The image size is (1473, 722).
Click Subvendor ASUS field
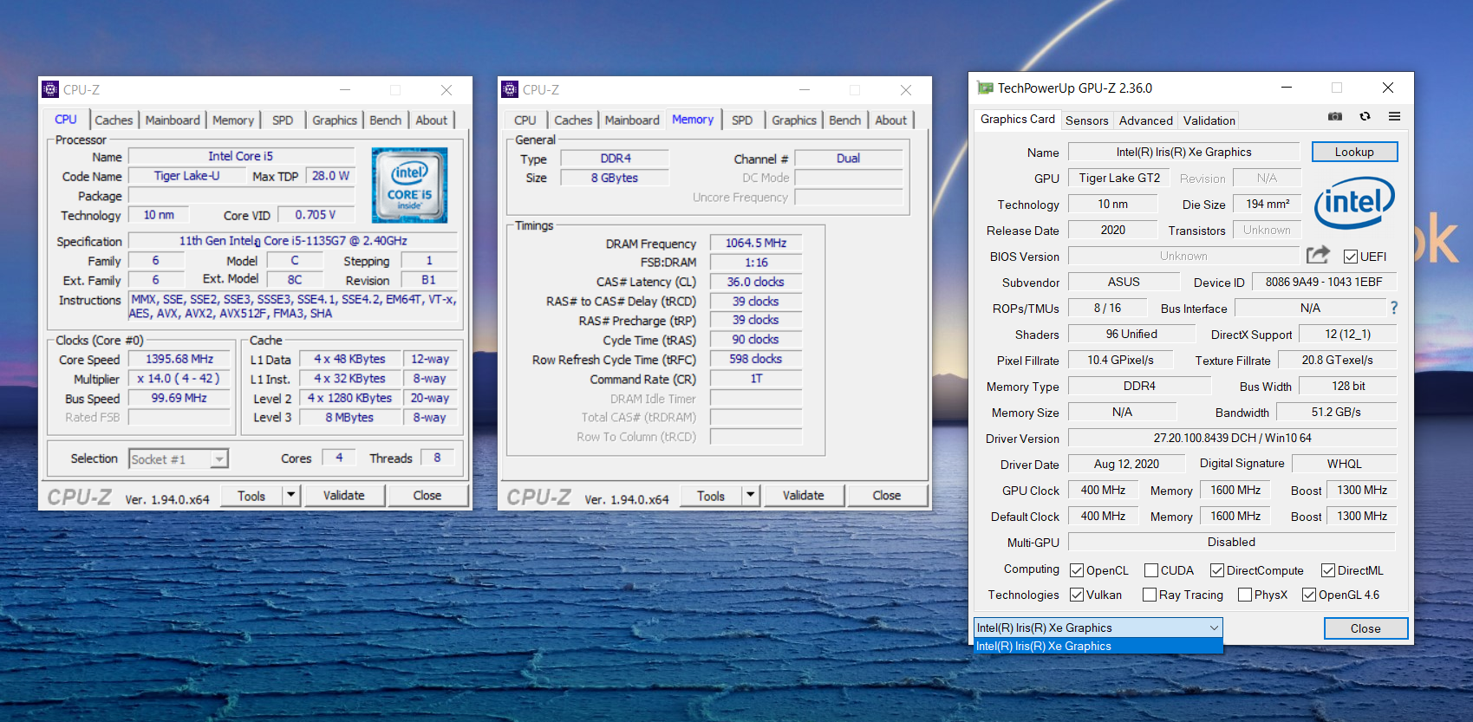pos(1124,282)
